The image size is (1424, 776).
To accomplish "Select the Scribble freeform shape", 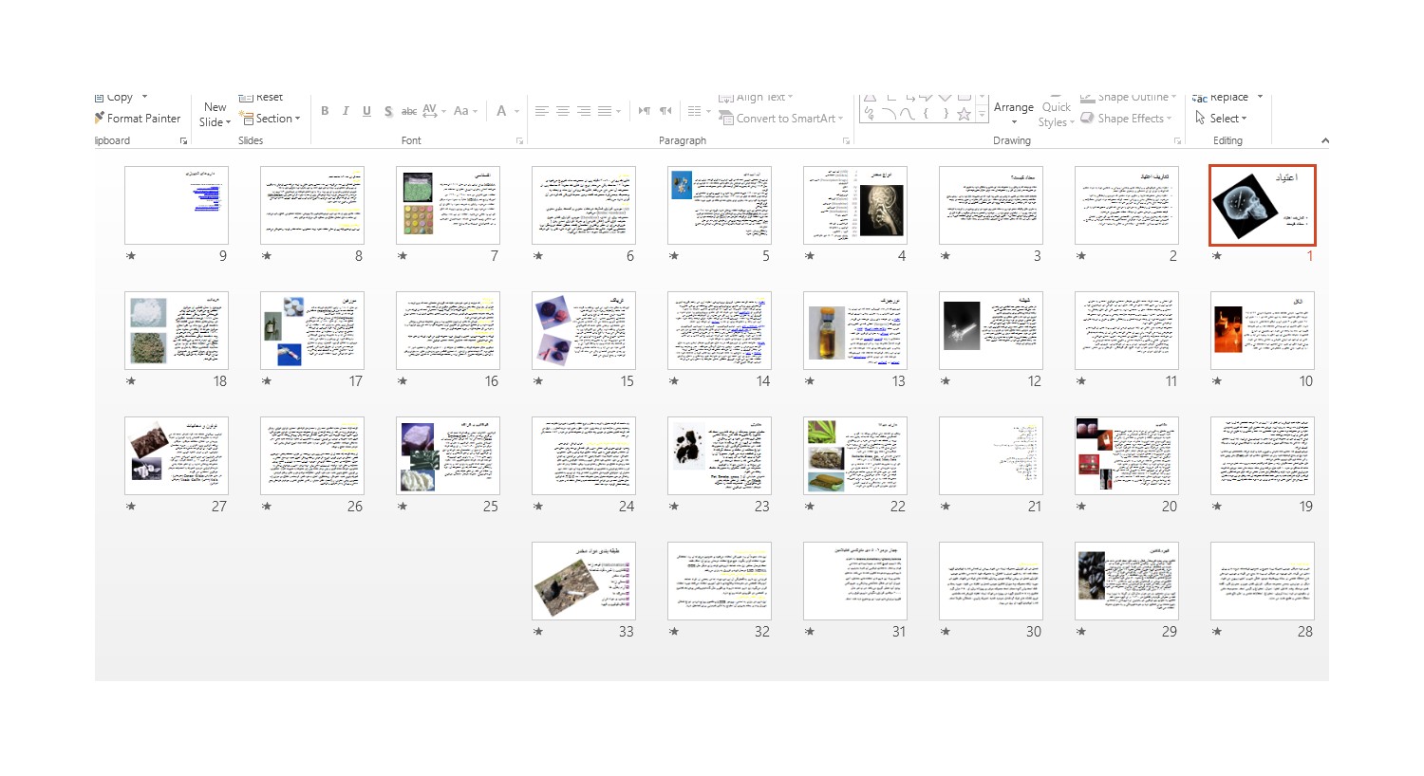I will click(x=869, y=114).
